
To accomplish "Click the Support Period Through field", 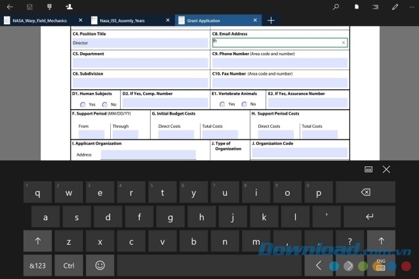I will click(125, 134).
